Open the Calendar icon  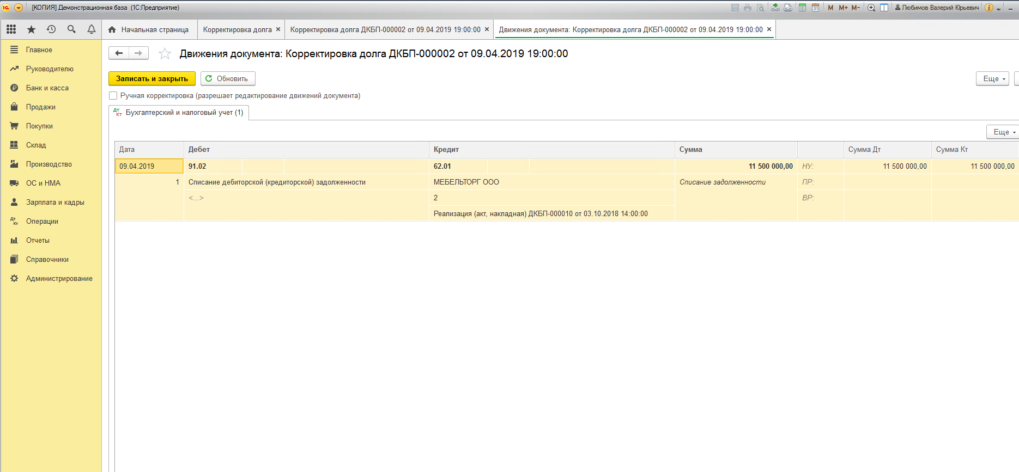(x=816, y=8)
